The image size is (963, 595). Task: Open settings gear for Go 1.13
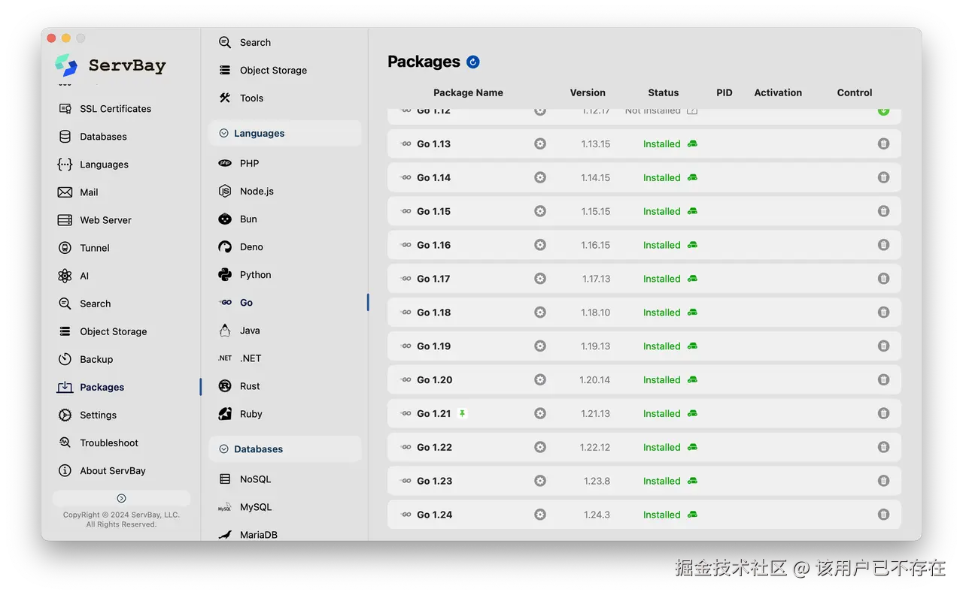pos(540,143)
